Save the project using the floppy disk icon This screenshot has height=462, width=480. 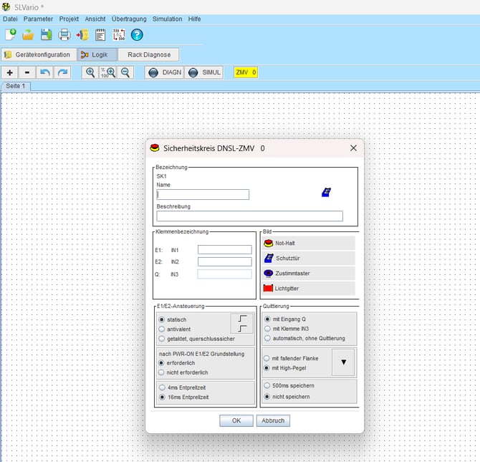[x=46, y=34]
